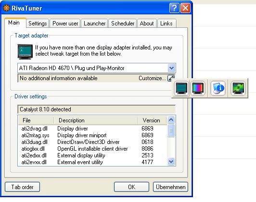Click the Version column header
Viewport: 256px width, 202px height.
click(152, 120)
